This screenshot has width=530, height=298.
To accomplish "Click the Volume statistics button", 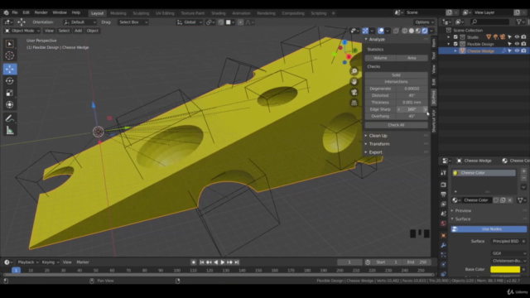I will point(380,58).
